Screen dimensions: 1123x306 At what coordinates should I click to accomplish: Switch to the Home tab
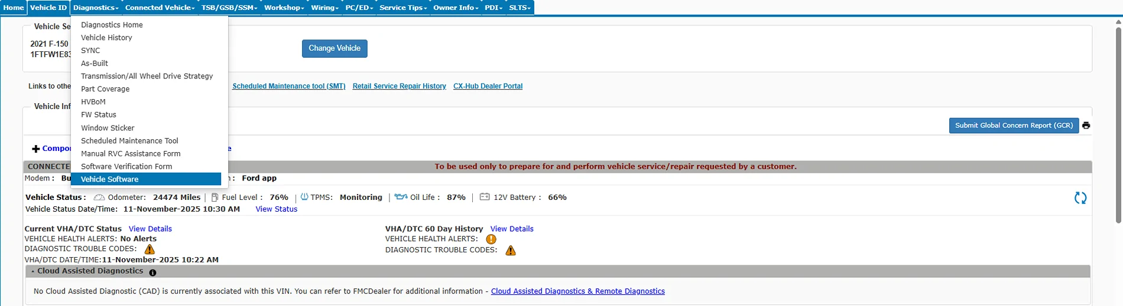coord(14,8)
